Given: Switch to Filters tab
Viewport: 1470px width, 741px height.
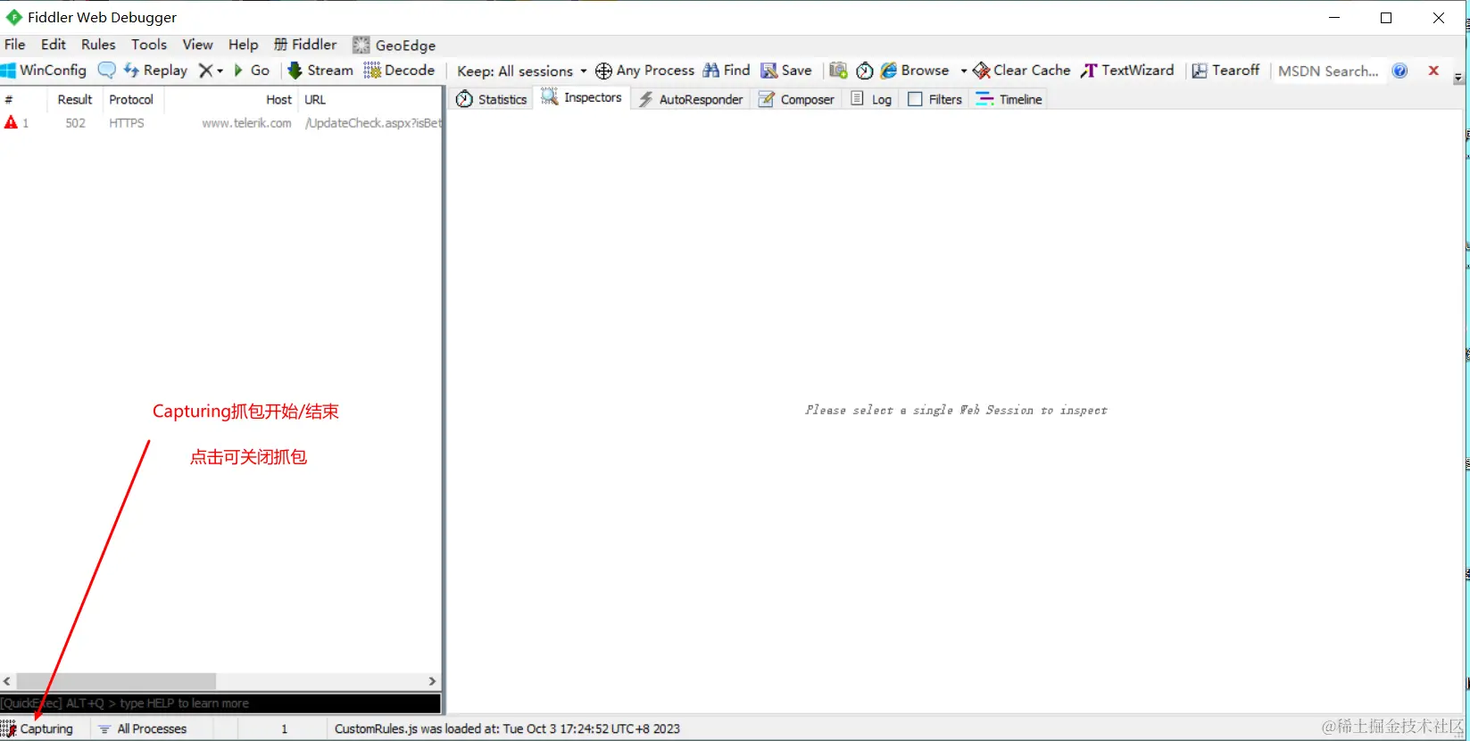Looking at the screenshot, I should (x=935, y=99).
